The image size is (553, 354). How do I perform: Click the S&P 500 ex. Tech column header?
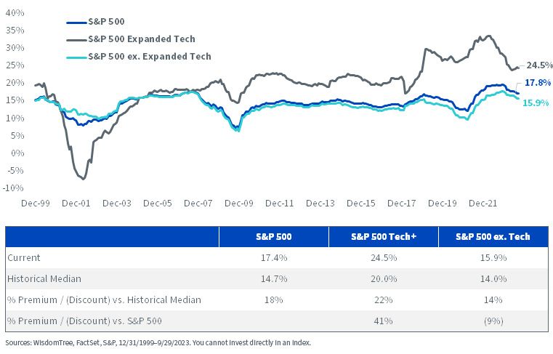(x=493, y=236)
